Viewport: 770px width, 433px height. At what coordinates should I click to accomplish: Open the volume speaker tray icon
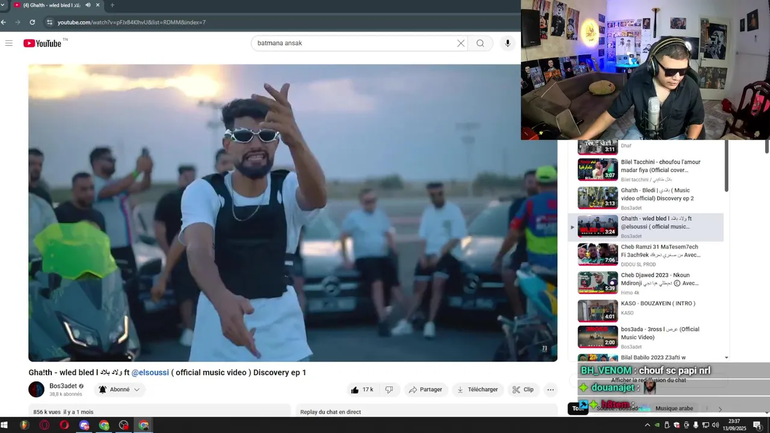point(715,425)
